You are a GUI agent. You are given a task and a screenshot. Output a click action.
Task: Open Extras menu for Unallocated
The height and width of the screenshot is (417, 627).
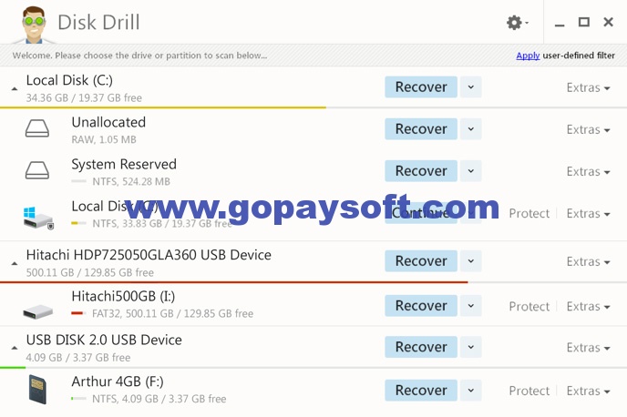588,129
